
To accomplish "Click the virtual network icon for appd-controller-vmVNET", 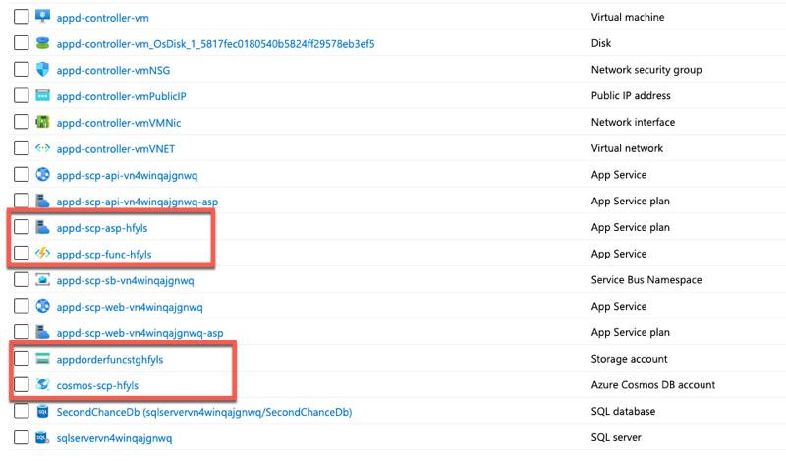I will click(x=42, y=148).
